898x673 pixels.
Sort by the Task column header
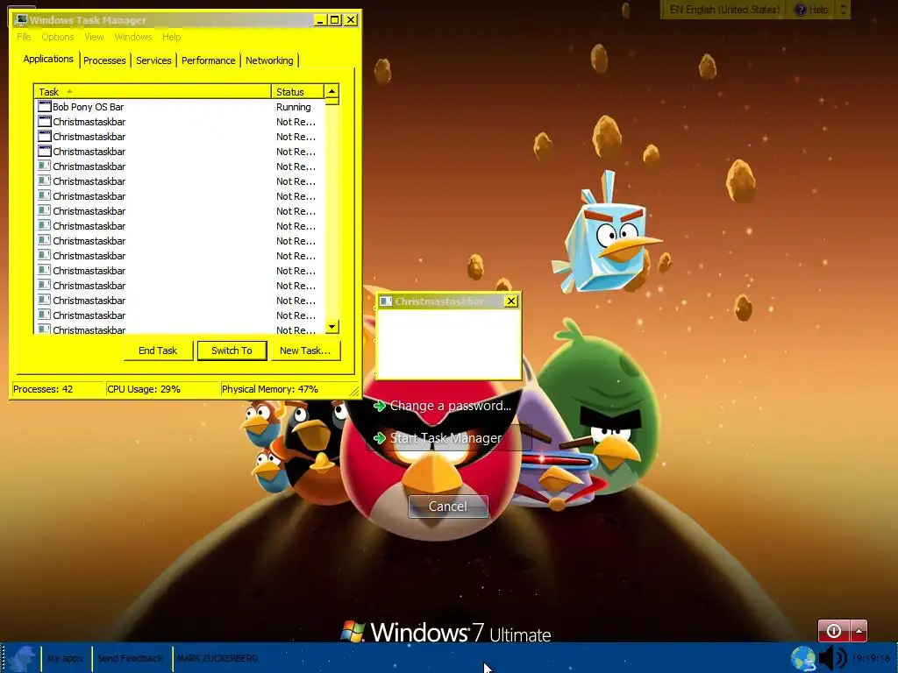153,91
